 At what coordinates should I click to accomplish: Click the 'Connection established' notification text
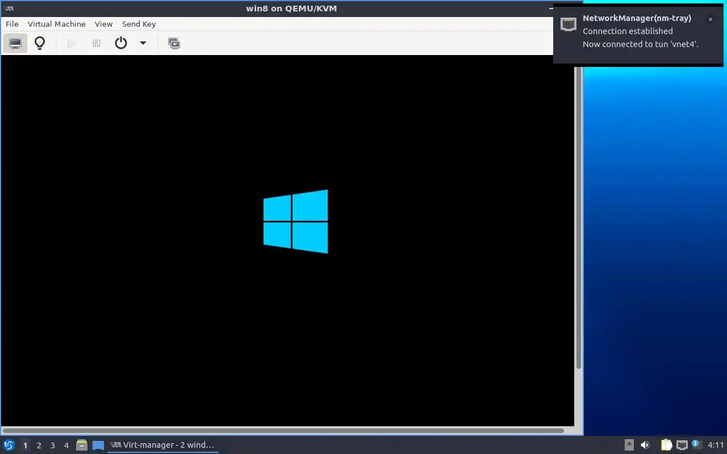click(x=628, y=31)
